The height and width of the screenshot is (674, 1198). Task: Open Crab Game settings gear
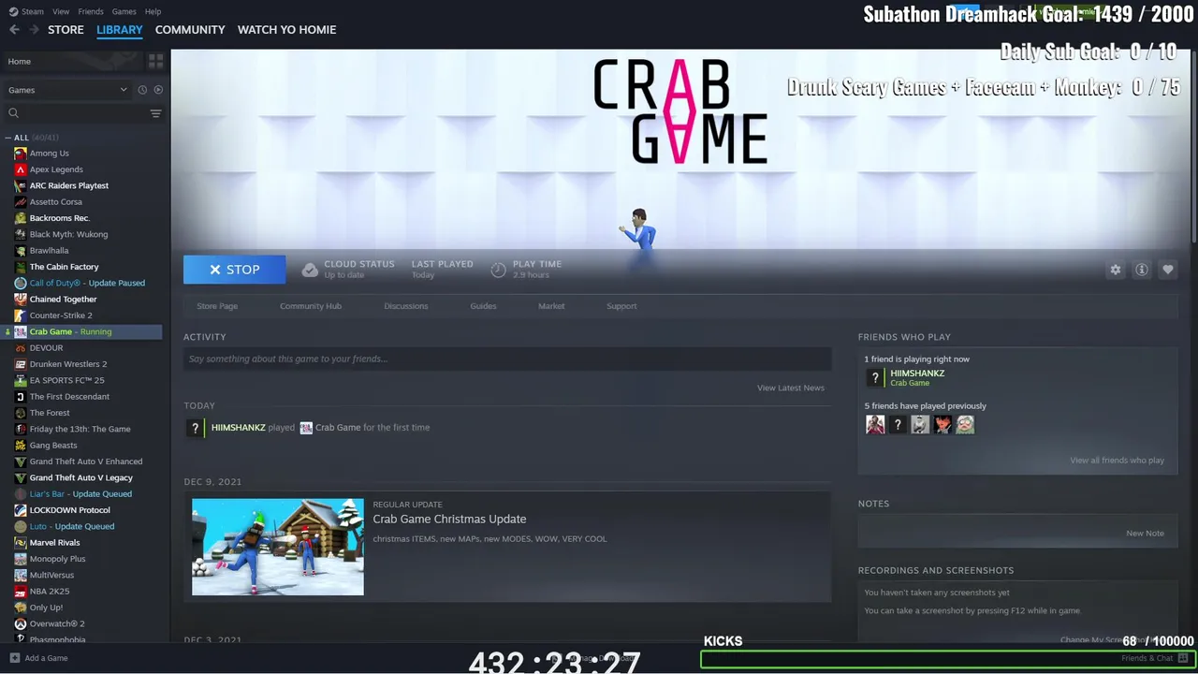coord(1115,270)
